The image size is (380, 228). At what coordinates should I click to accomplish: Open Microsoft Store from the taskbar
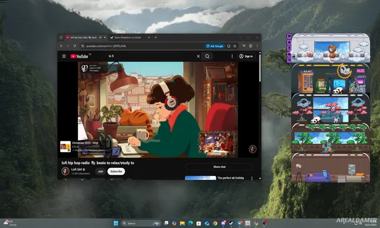(x=199, y=223)
